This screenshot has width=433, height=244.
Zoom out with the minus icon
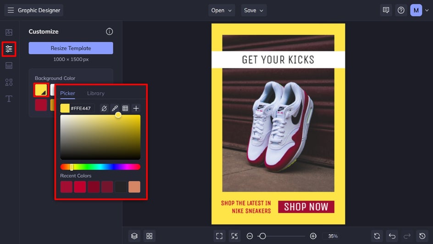pos(250,236)
